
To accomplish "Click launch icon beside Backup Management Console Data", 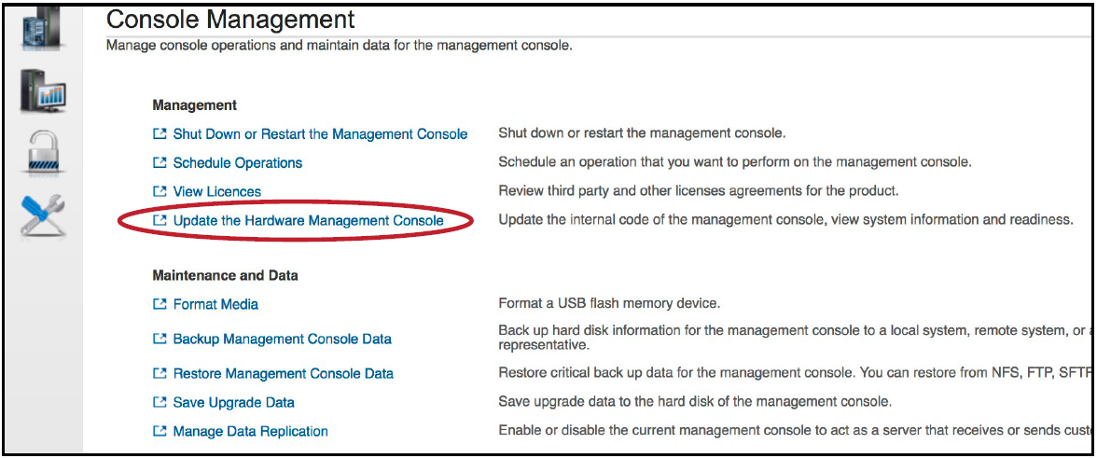I will tap(159, 339).
